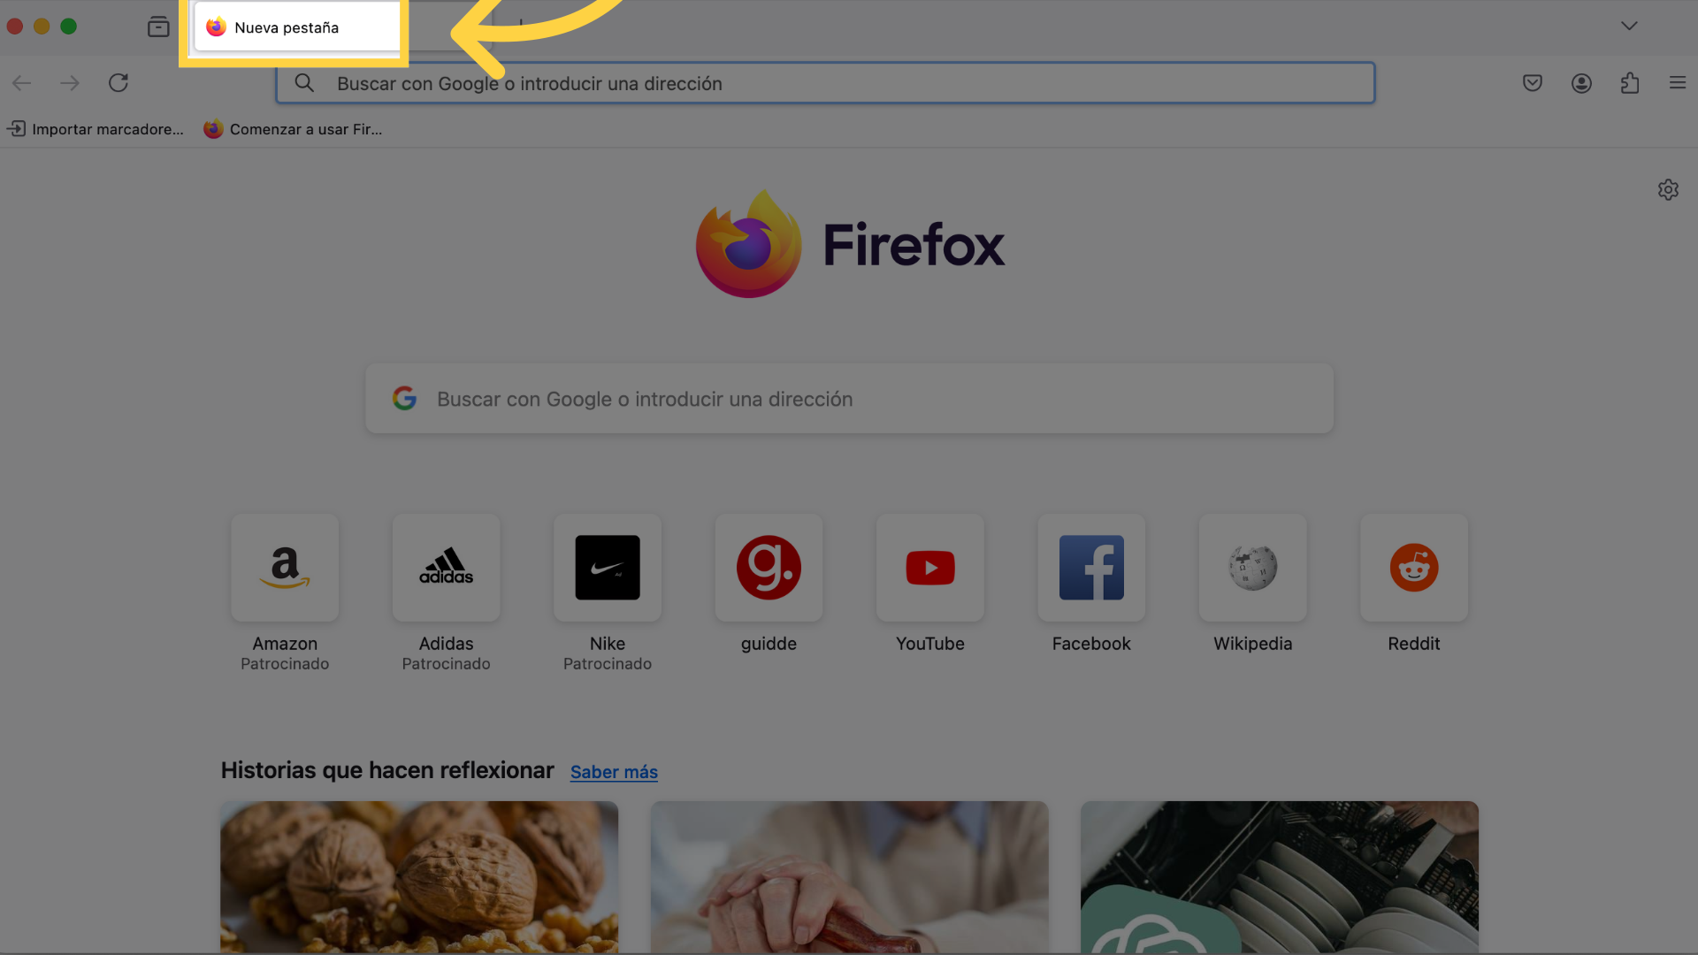1698x955 pixels.
Task: Click the back navigation arrow button
Action: [x=21, y=81]
